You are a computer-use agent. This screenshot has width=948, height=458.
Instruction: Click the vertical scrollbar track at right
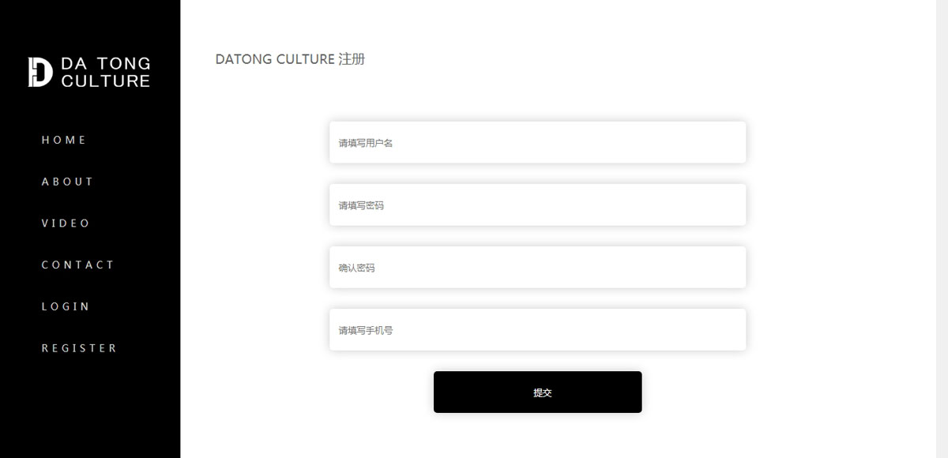point(942,229)
